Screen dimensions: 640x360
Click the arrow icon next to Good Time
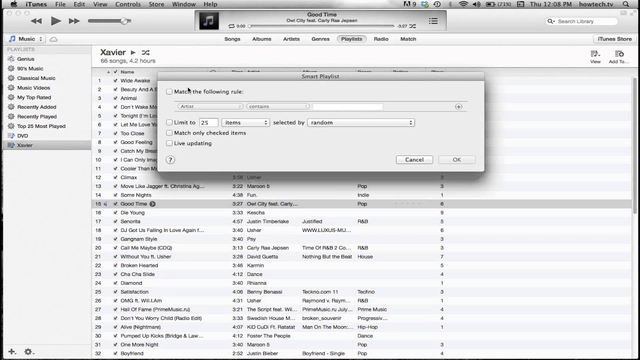click(x=152, y=204)
